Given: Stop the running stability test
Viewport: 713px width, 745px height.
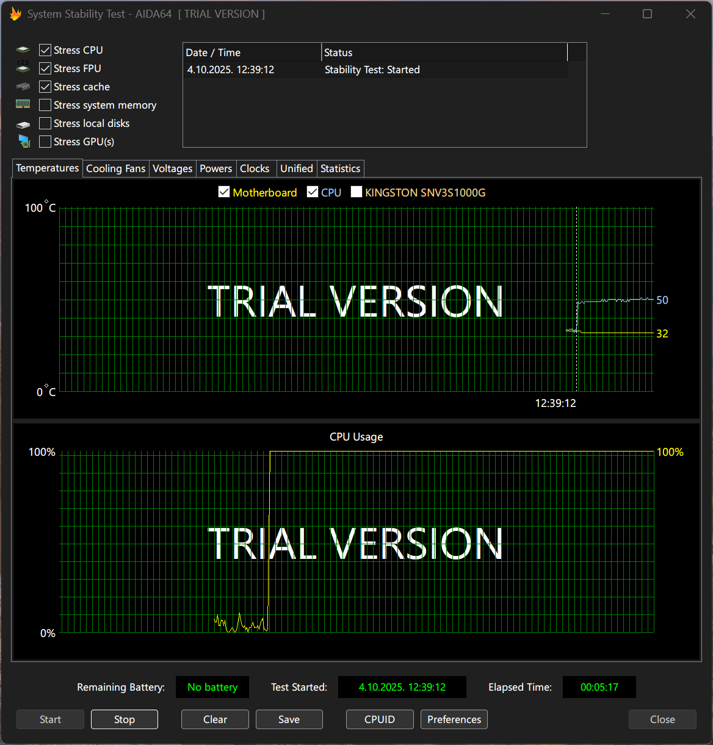Looking at the screenshot, I should pyautogui.click(x=125, y=719).
